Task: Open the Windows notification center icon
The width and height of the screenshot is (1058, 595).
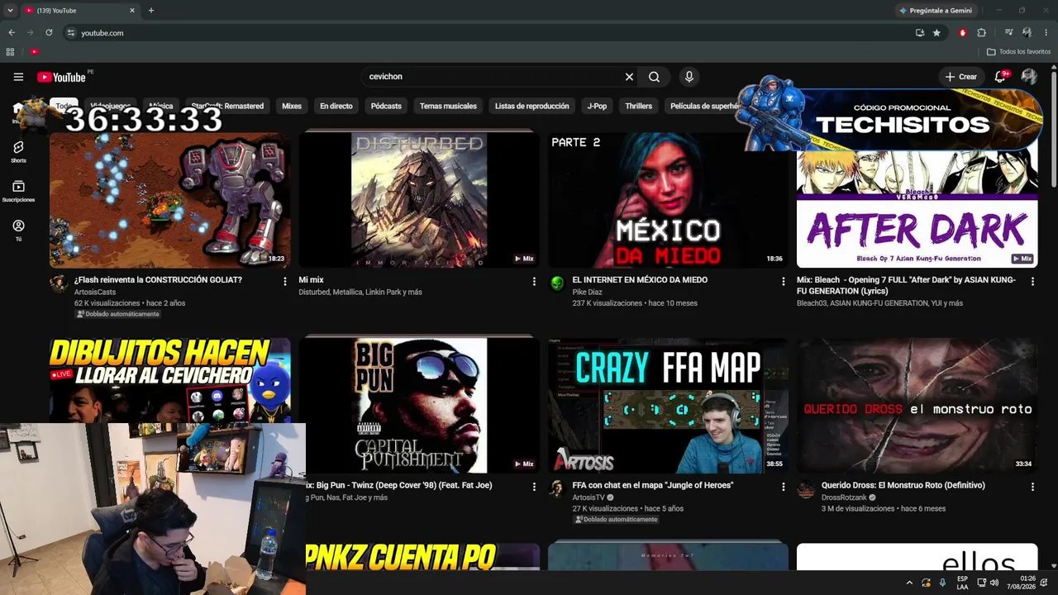Action: tap(1045, 583)
